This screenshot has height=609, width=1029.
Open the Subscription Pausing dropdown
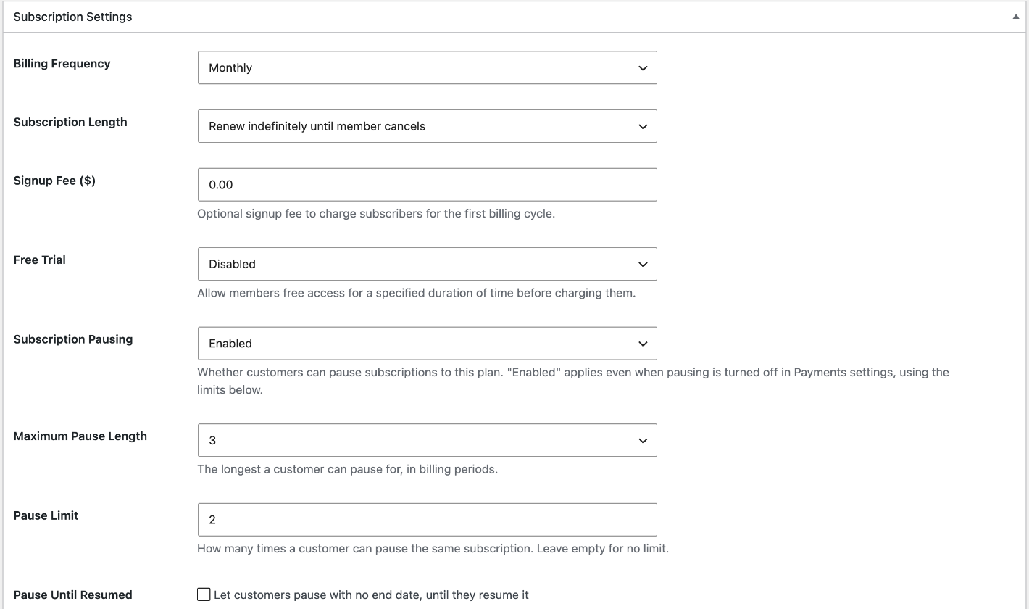[428, 344]
